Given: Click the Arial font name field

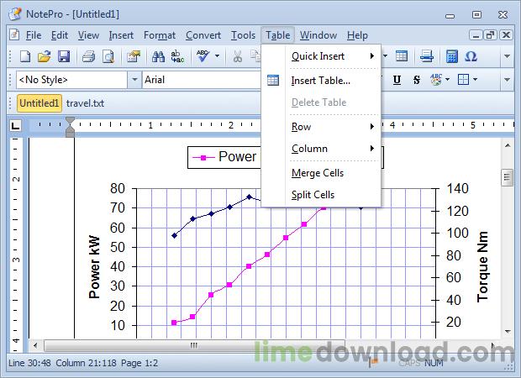Looking at the screenshot, I should tap(202, 80).
